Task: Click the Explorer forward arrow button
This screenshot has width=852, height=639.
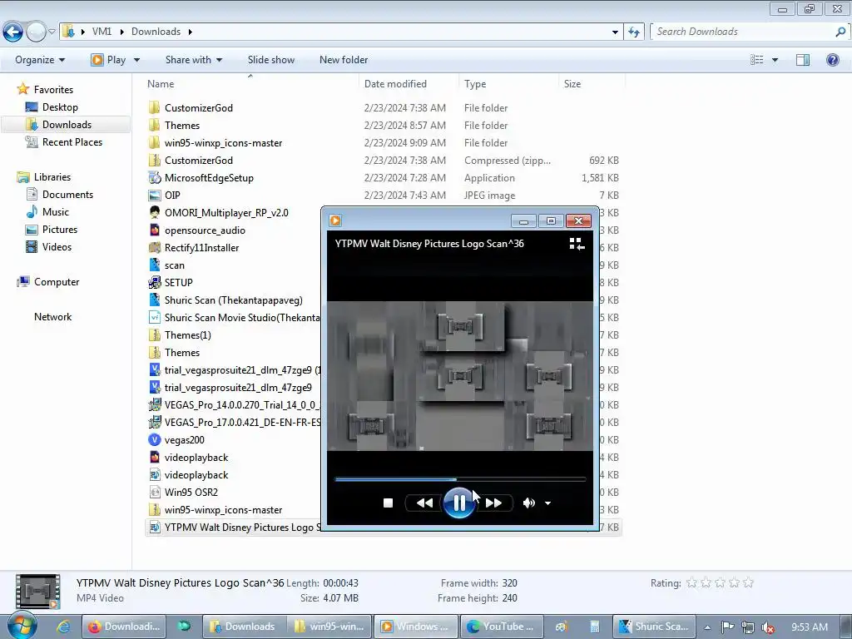Action: coord(36,32)
